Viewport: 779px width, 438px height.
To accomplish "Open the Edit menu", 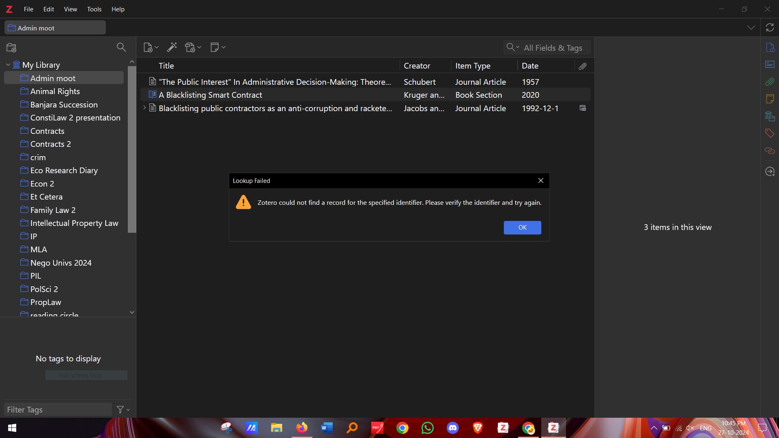I will point(49,9).
